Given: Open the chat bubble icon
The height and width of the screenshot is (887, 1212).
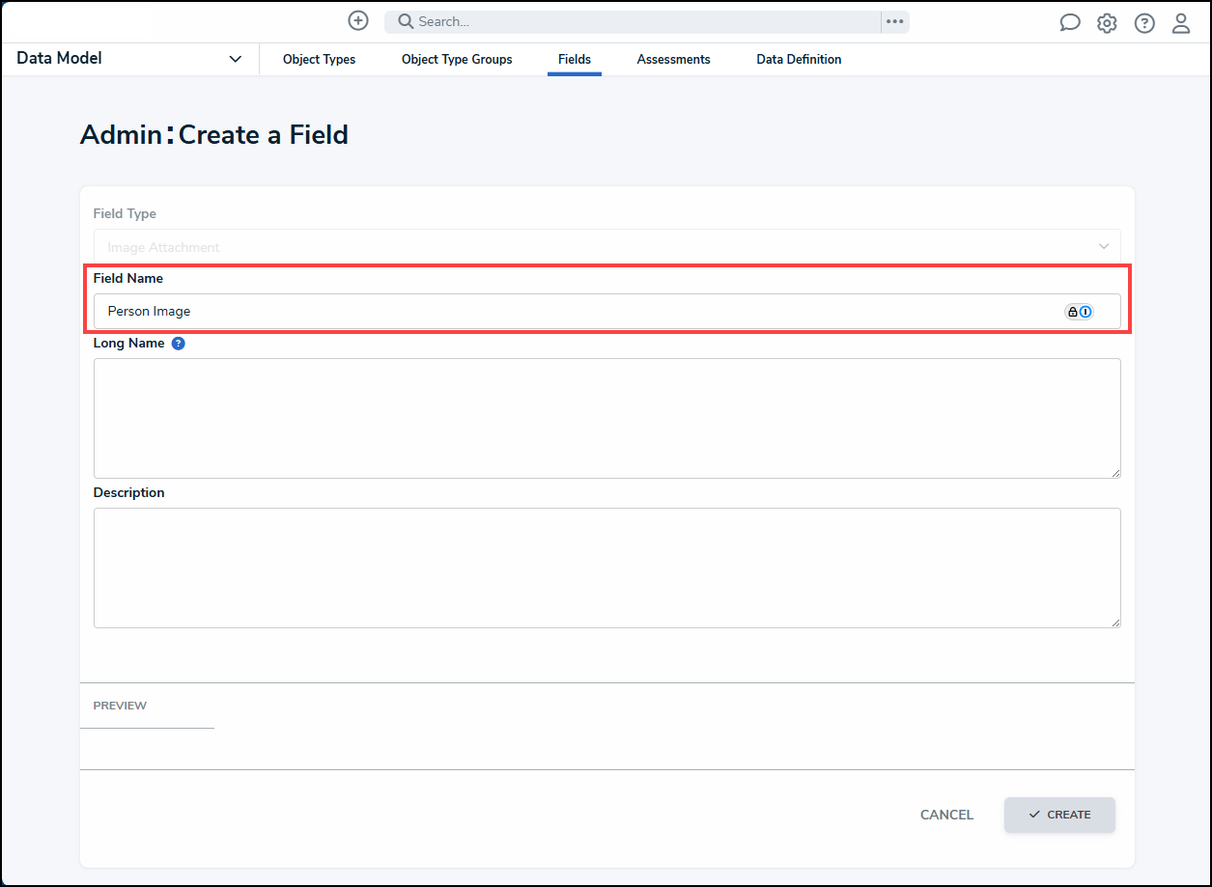Looking at the screenshot, I should tap(1070, 23).
